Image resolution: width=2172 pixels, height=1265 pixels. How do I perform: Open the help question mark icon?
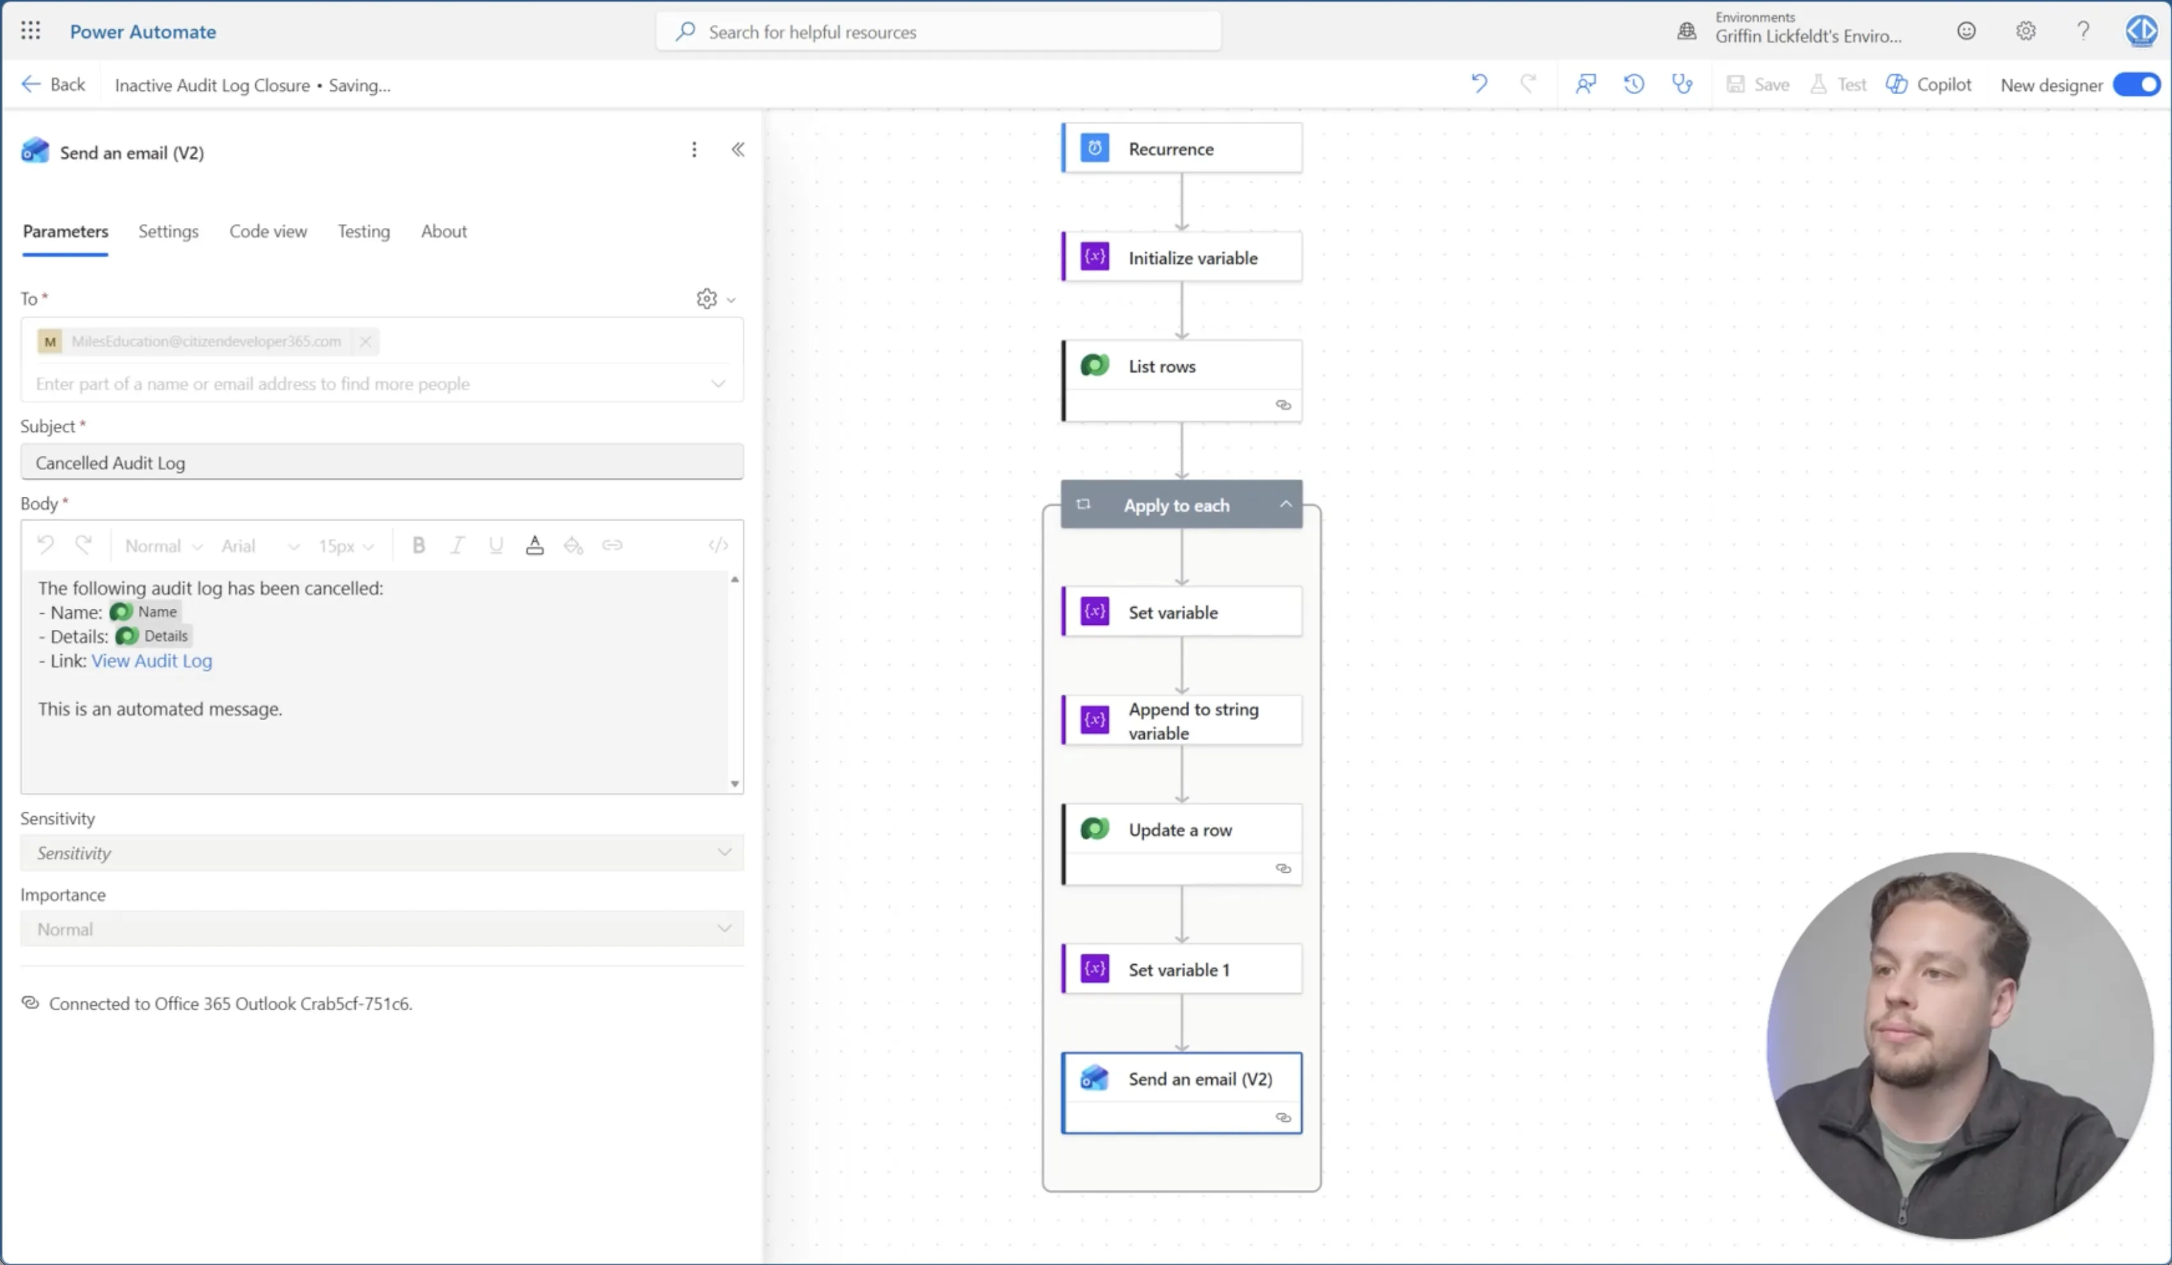point(2083,31)
